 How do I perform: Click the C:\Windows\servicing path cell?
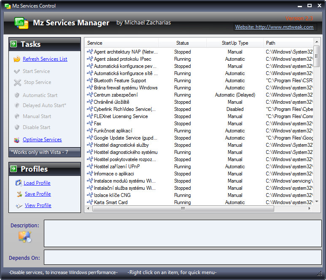289,181
